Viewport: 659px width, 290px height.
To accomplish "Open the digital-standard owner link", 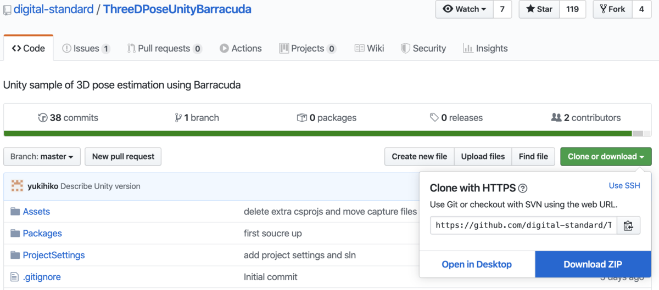I will point(53,9).
